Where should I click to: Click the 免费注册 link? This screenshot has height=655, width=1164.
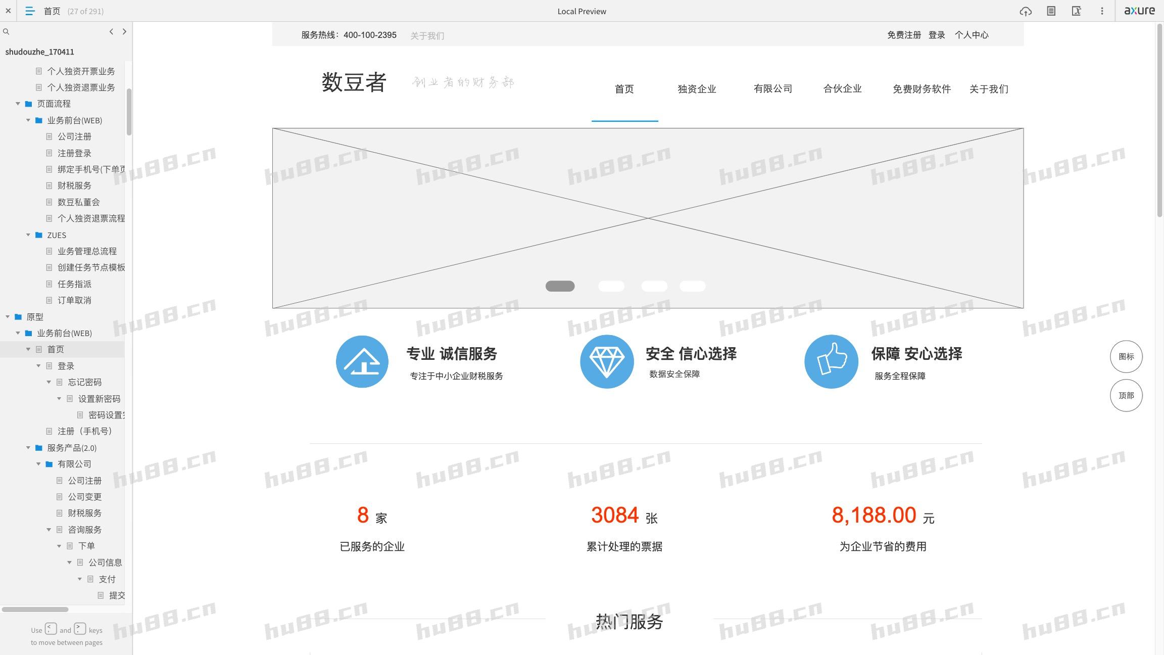(904, 35)
